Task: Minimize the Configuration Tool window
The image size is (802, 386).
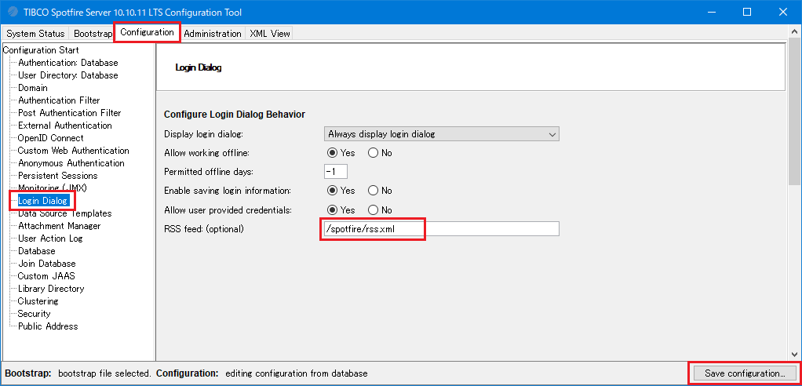Action: [712, 13]
